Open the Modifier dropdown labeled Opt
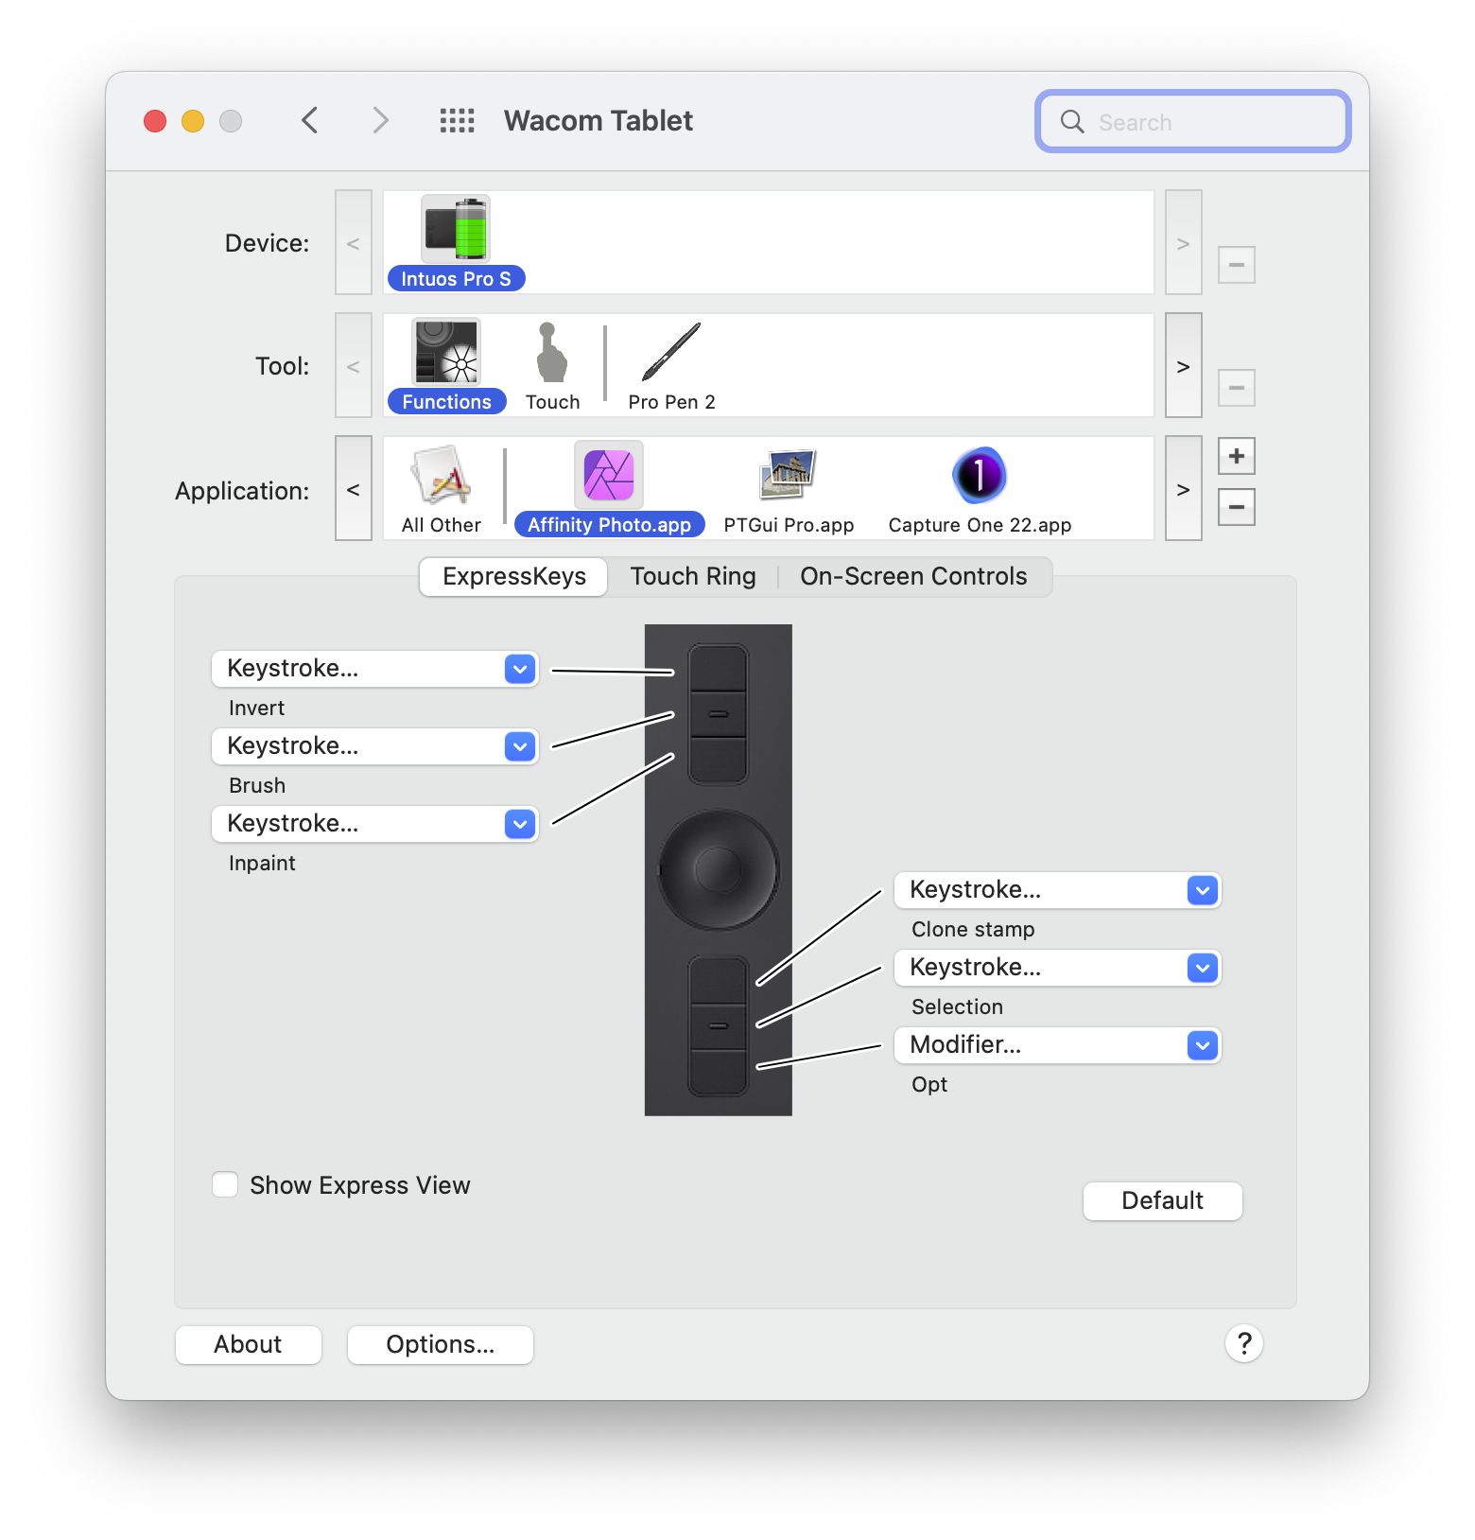The image size is (1475, 1540). [x=1057, y=1045]
